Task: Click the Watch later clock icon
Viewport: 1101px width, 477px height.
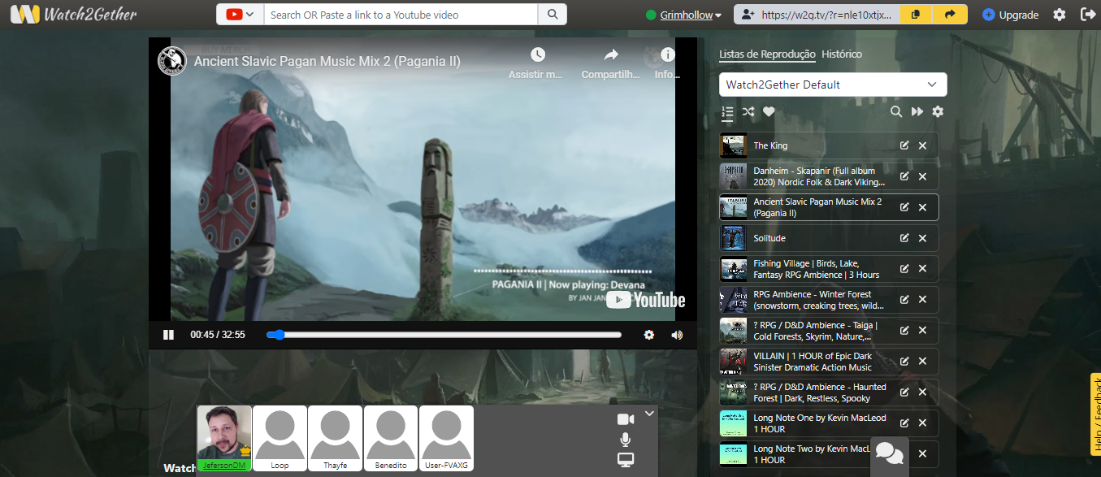Action: click(x=537, y=54)
